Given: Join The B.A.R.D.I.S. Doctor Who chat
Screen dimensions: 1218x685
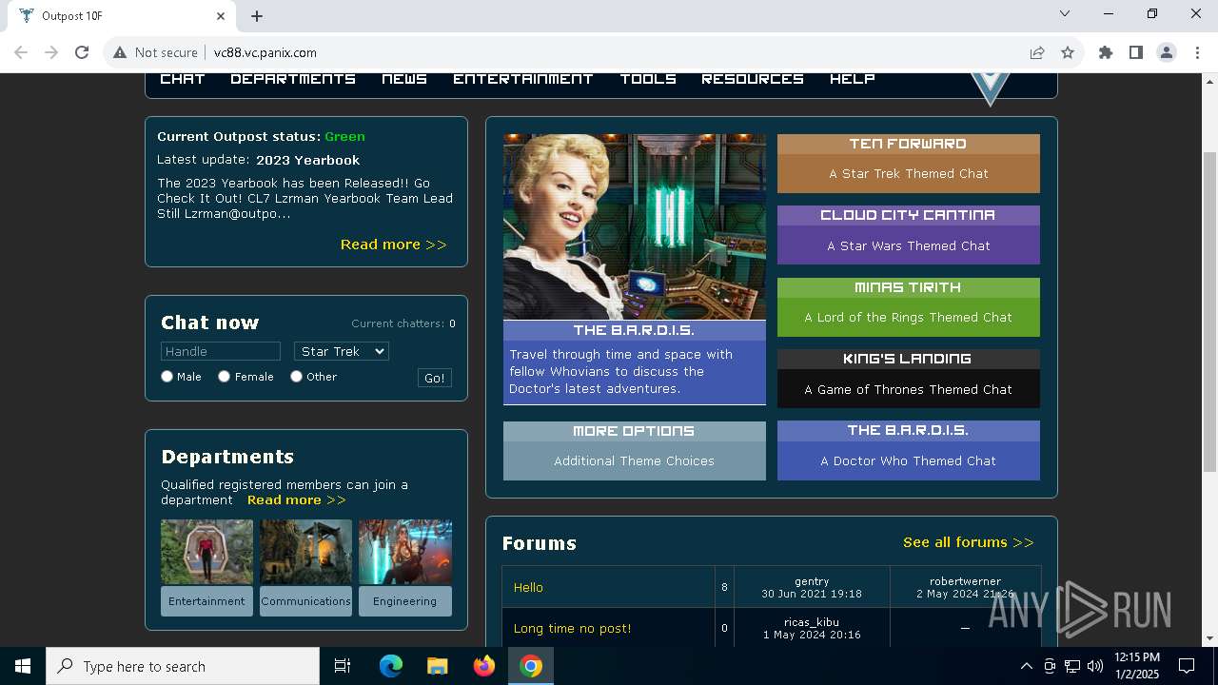Looking at the screenshot, I should coord(909,450).
